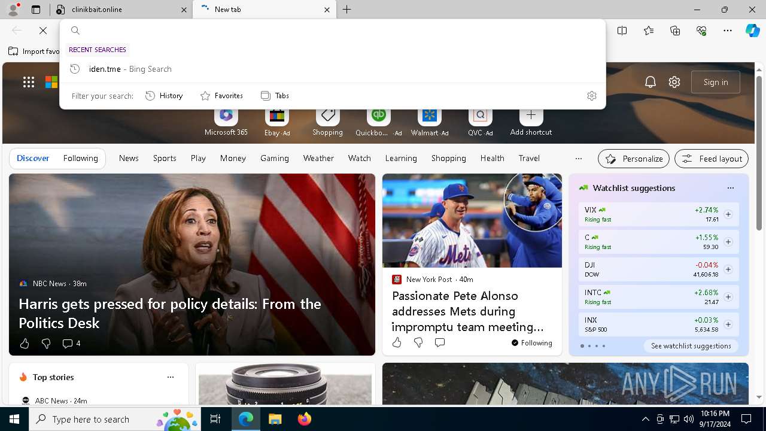Click the page vertical scrollbar

(x=759, y=153)
